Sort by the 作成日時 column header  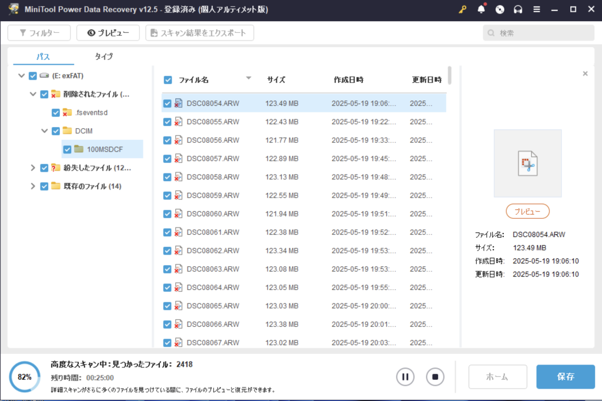(x=348, y=80)
